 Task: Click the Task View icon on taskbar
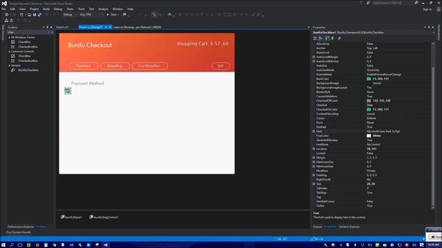pyautogui.click(x=20, y=245)
